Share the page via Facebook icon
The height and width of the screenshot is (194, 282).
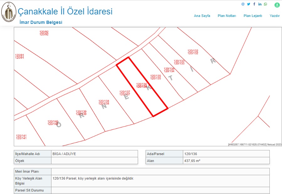pyautogui.click(x=254, y=4)
